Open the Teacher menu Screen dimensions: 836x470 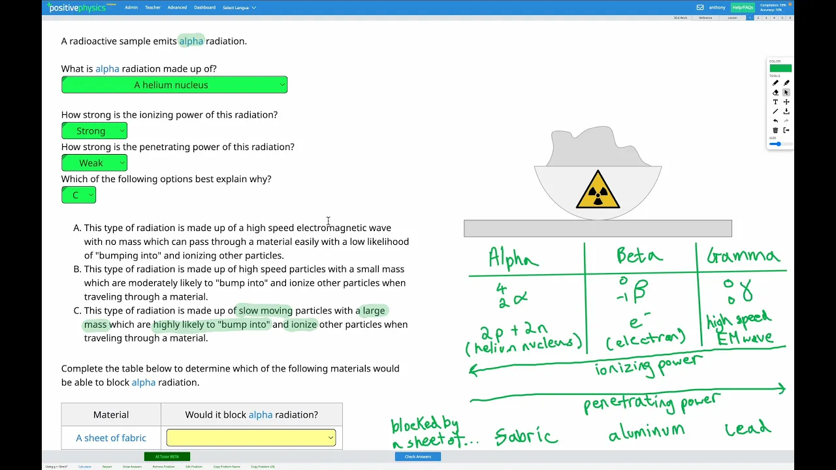click(x=153, y=8)
